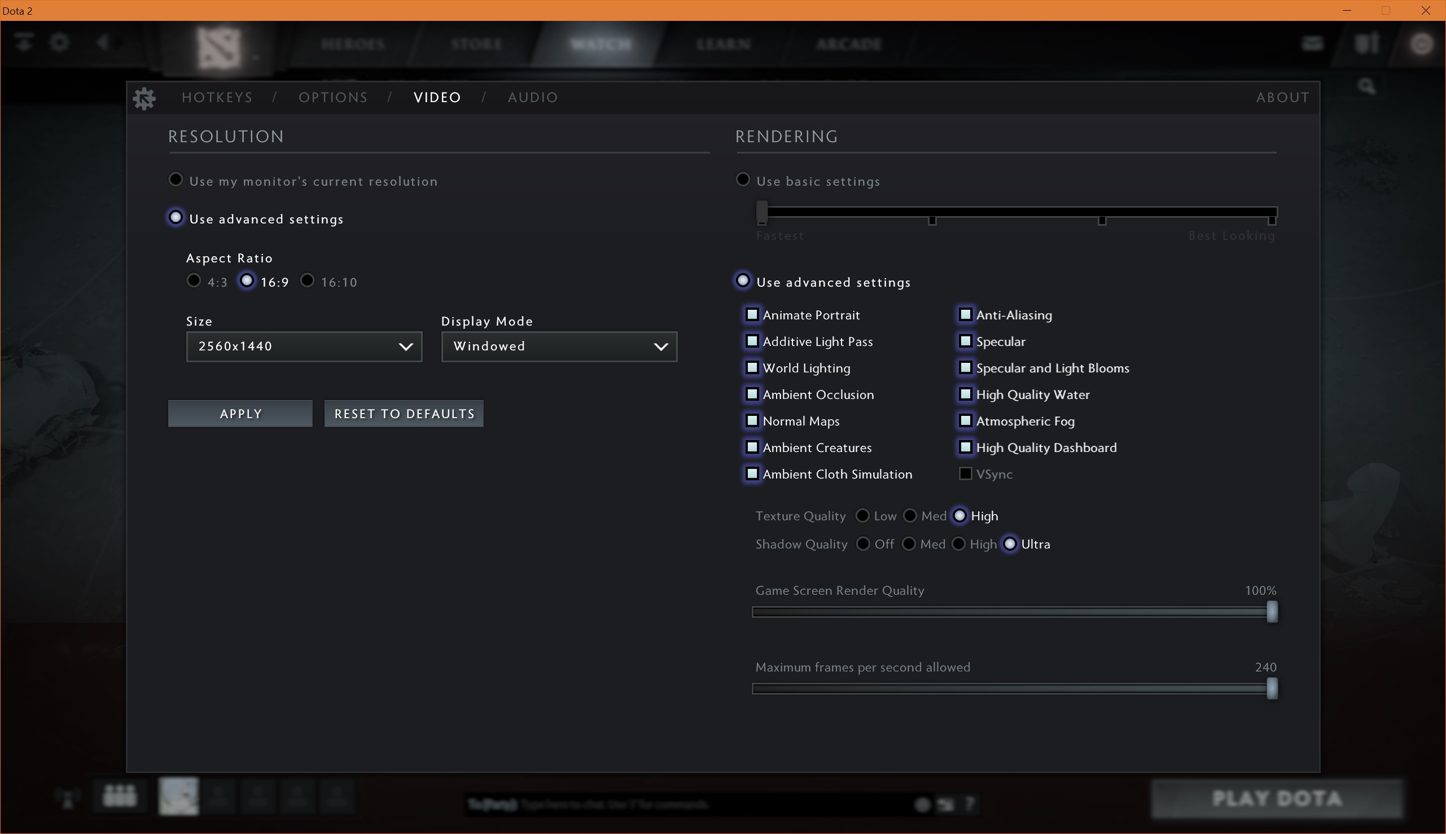Expand the Display Mode dropdown
The image size is (1446, 834).
coord(559,346)
